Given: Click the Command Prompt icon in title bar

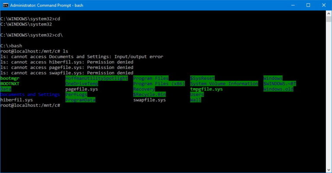Looking at the screenshot, I should (x=5, y=5).
